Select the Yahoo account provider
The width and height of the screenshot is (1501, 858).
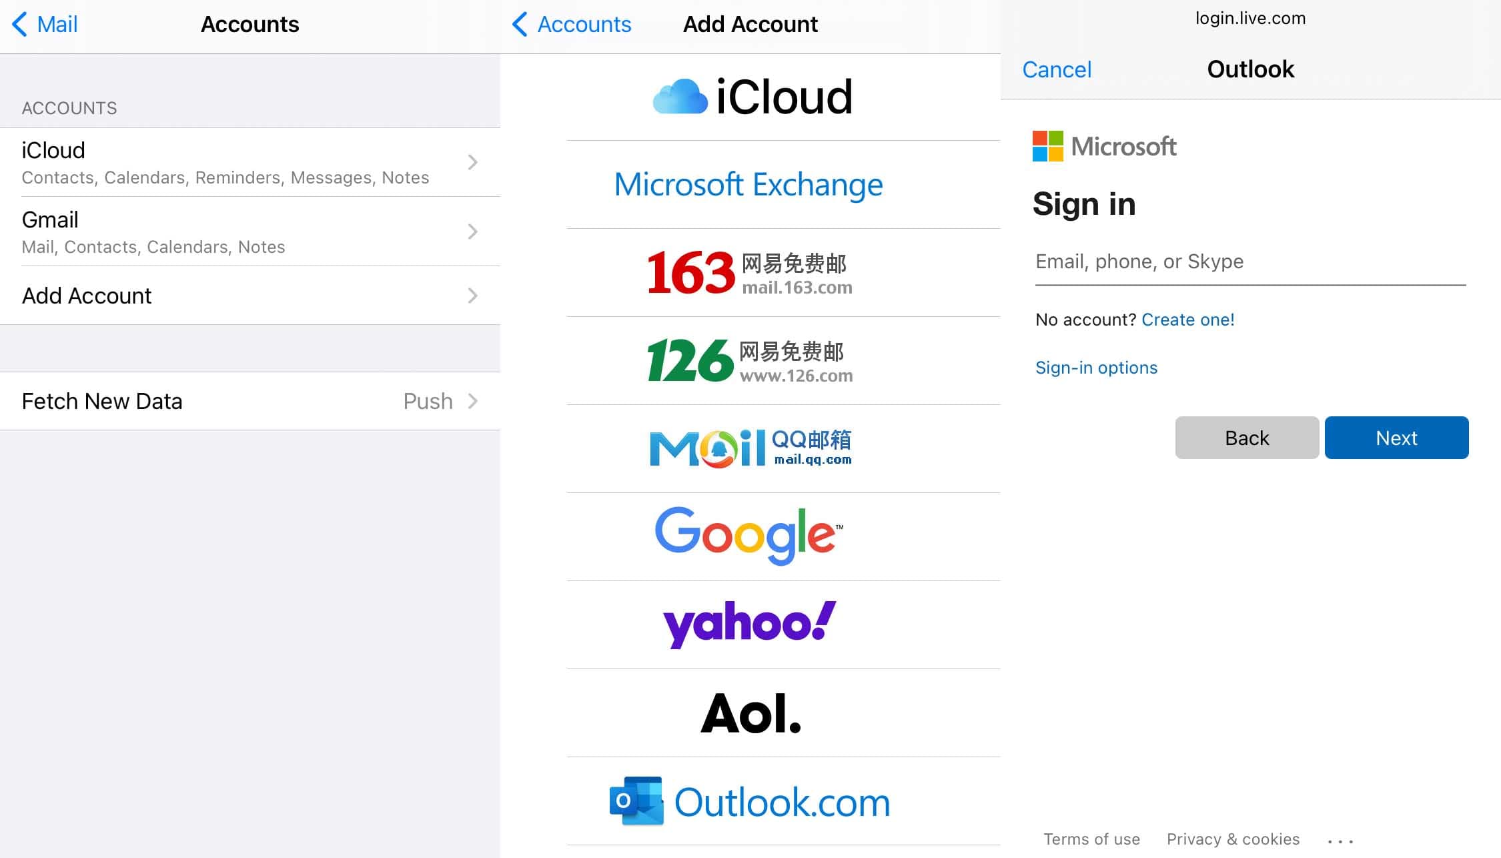[x=748, y=624]
